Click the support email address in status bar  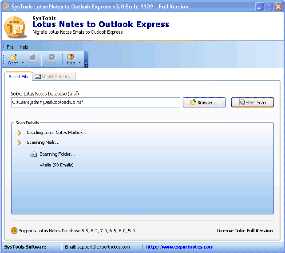104,247
